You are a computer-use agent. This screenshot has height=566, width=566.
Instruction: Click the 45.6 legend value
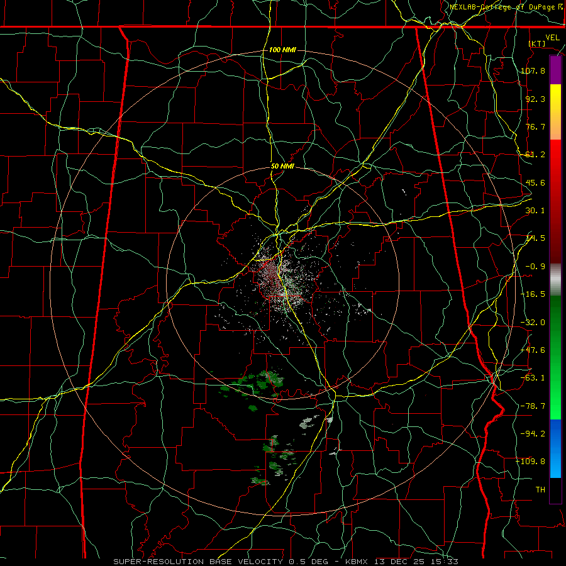pos(535,182)
